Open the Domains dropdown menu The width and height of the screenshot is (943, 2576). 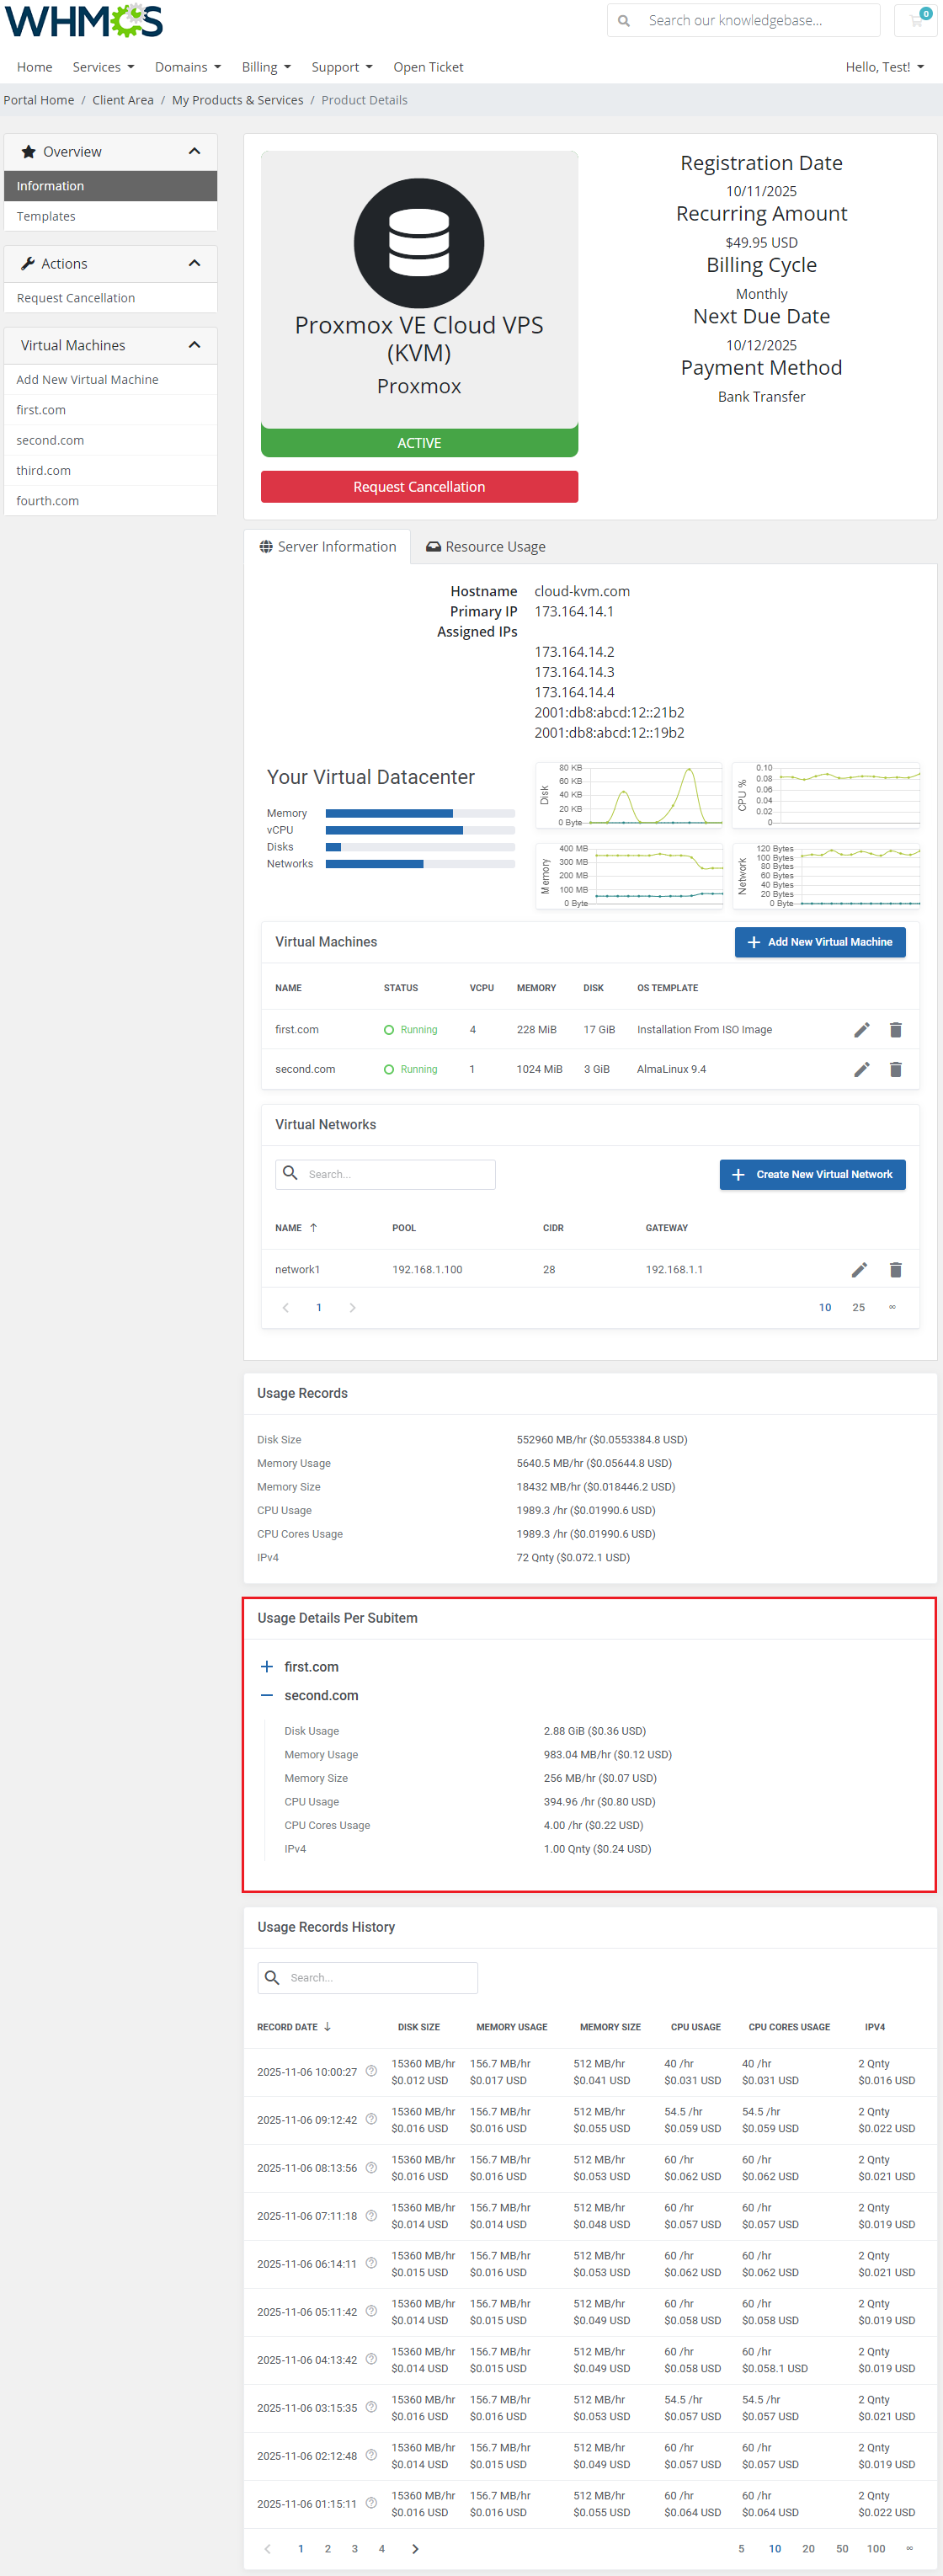(188, 67)
